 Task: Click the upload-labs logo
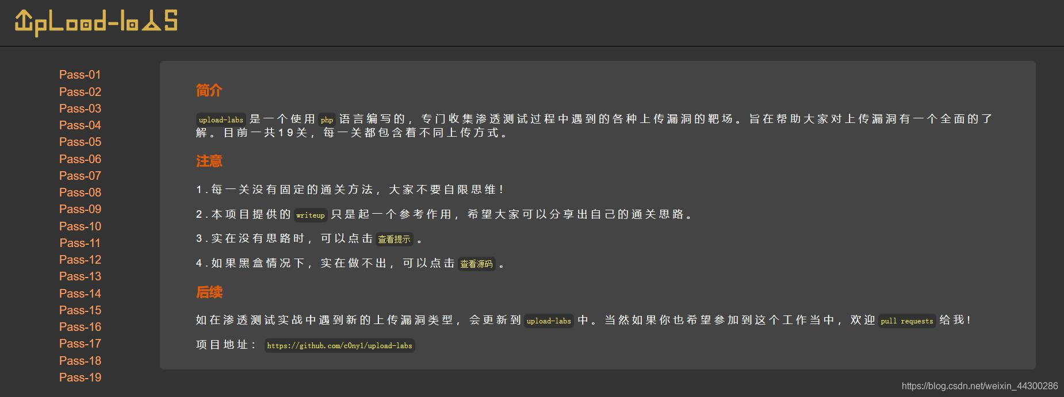pos(96,22)
